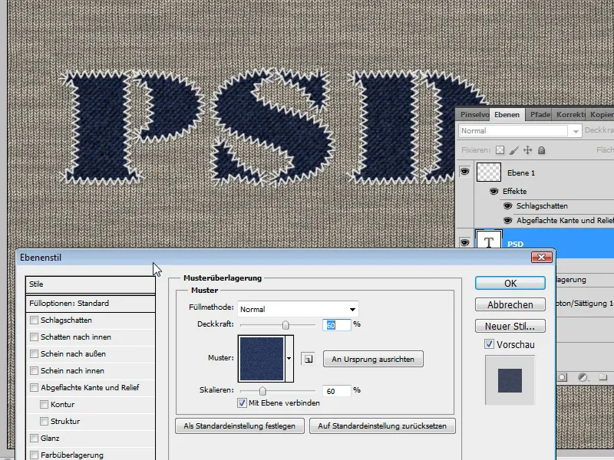Open the Füllmethode blend mode dropdown
The height and width of the screenshot is (460, 614).
[352, 307]
